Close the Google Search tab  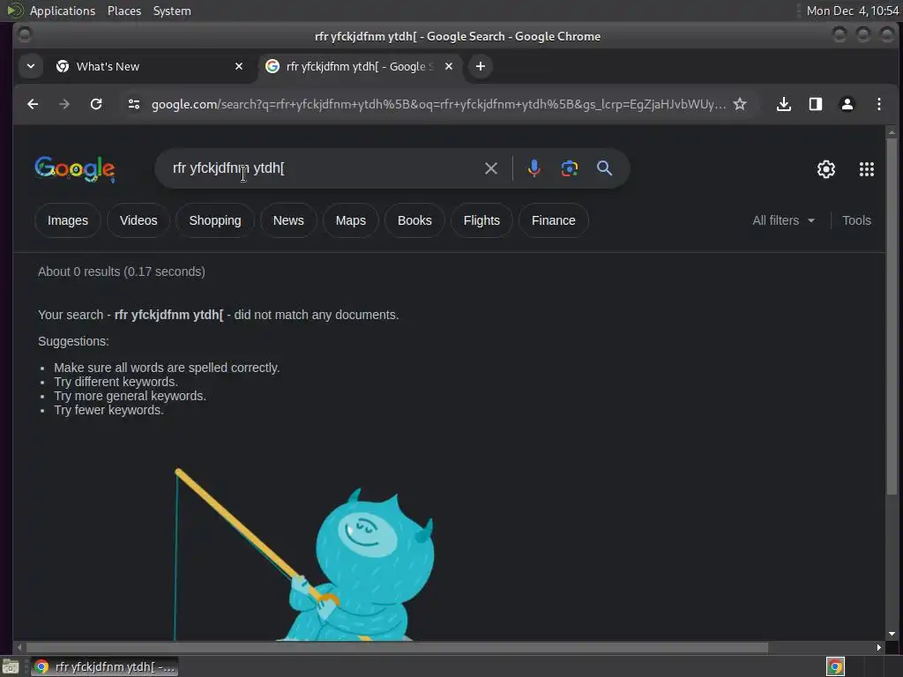[449, 66]
